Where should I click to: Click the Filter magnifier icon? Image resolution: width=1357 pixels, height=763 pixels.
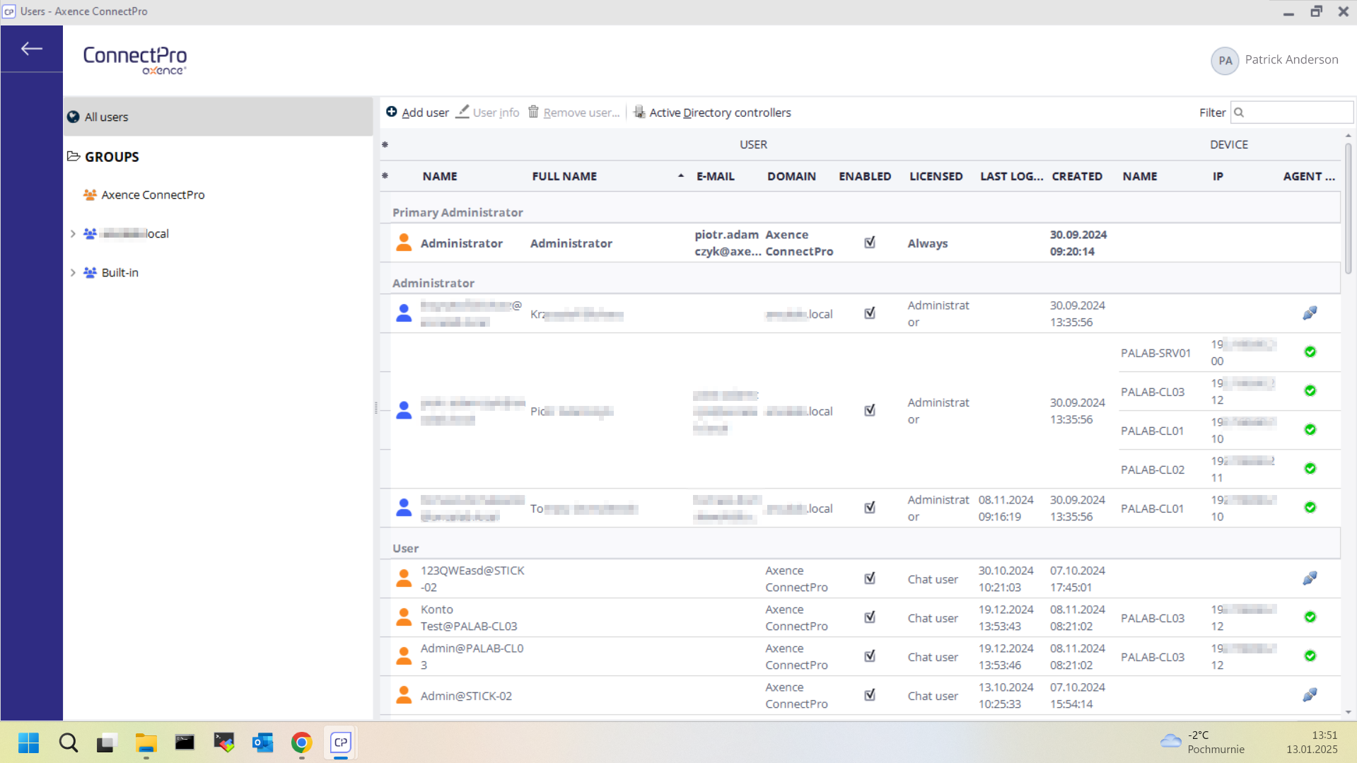[x=1239, y=112]
